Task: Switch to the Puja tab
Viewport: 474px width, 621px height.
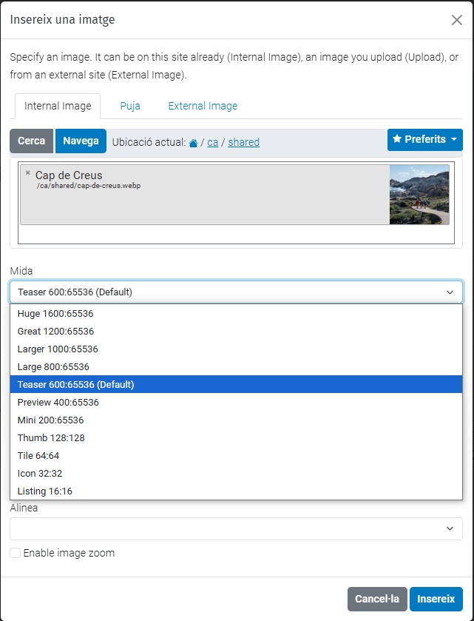Action: click(130, 106)
